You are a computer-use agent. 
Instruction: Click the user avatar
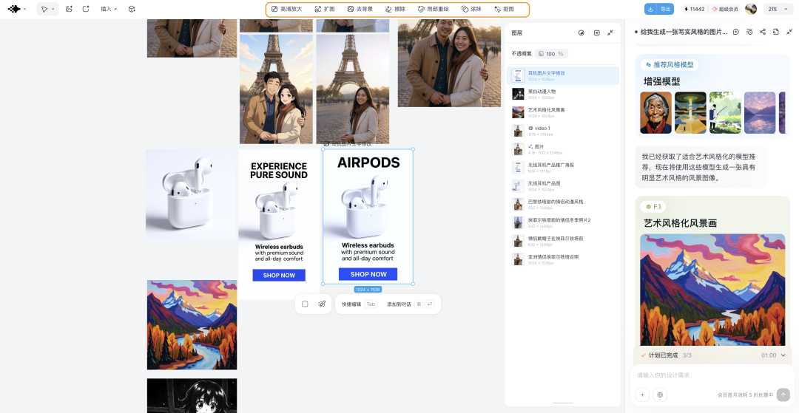pyautogui.click(x=751, y=9)
